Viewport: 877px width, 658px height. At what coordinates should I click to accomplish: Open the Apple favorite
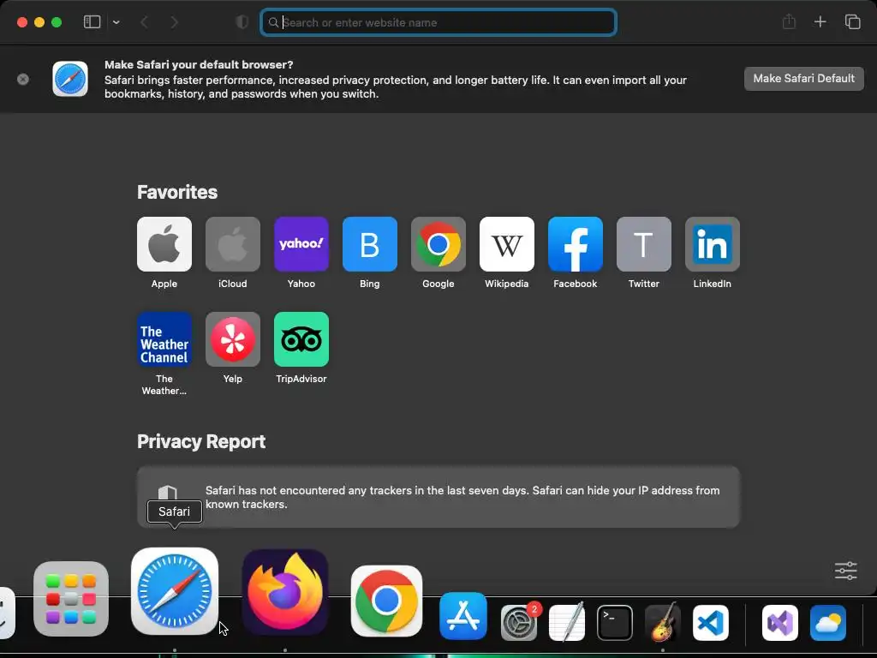(164, 244)
